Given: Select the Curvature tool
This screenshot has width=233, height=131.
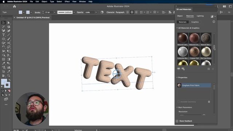Looking at the screenshot, I should [x=9, y=31].
